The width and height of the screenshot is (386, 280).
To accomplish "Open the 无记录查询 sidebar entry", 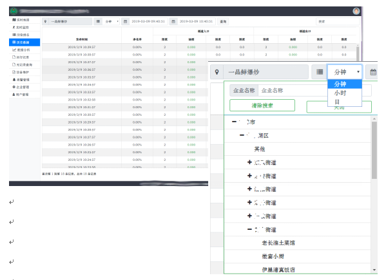I will point(24,64).
